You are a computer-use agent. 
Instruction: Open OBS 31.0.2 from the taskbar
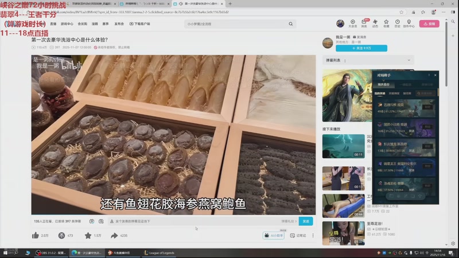pos(51,253)
